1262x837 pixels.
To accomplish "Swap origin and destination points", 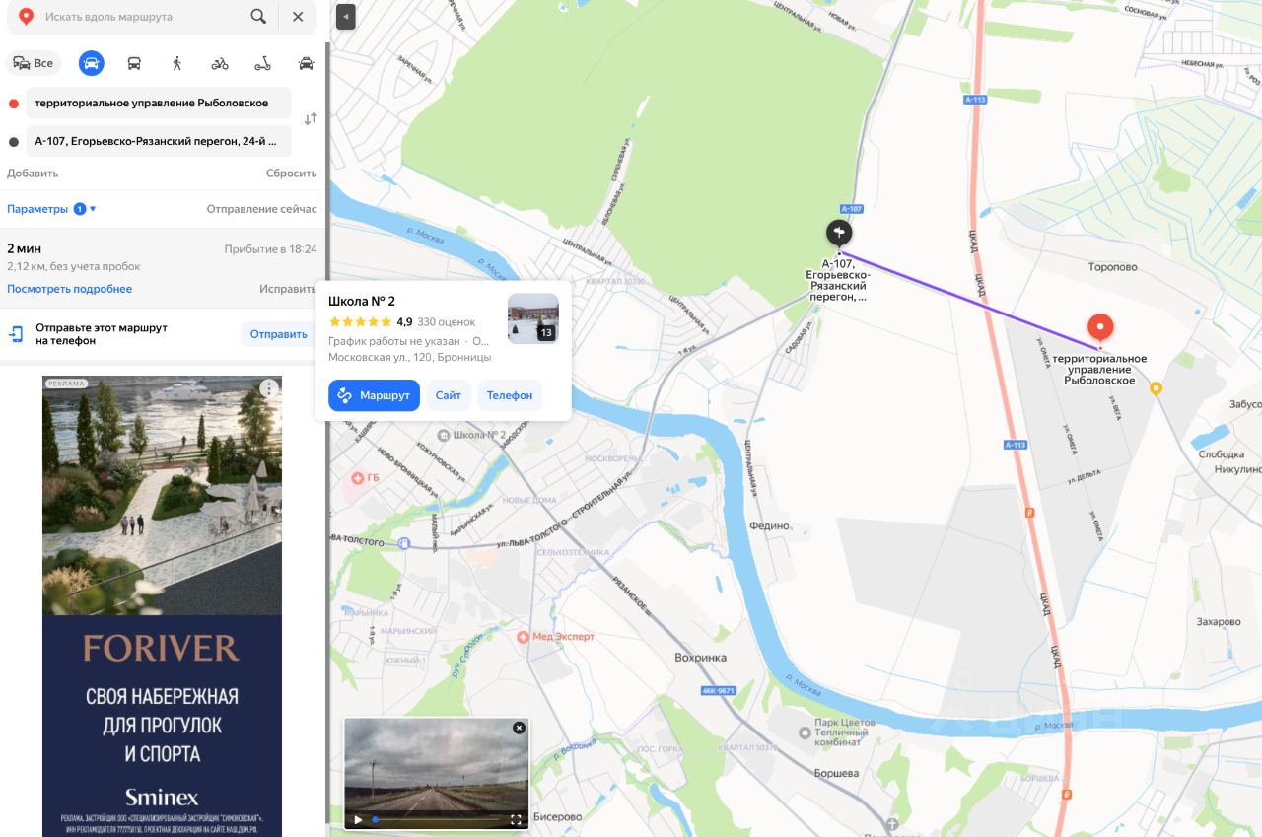I will click(311, 119).
